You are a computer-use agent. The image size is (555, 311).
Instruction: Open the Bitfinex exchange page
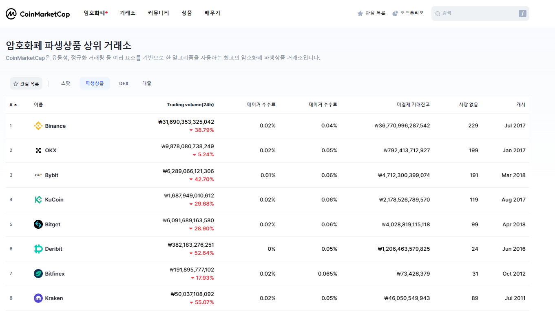pyautogui.click(x=55, y=274)
